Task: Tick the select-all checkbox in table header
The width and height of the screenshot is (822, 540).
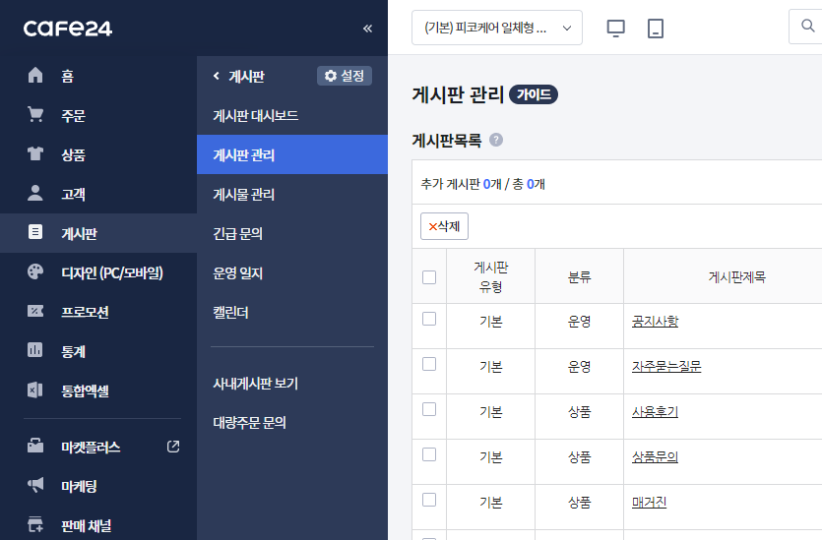Action: 429,277
